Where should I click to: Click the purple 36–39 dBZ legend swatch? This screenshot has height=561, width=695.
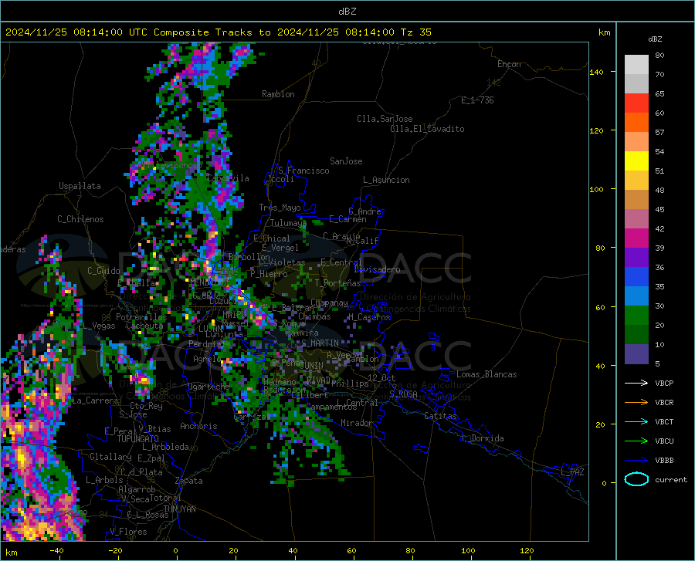(x=636, y=258)
